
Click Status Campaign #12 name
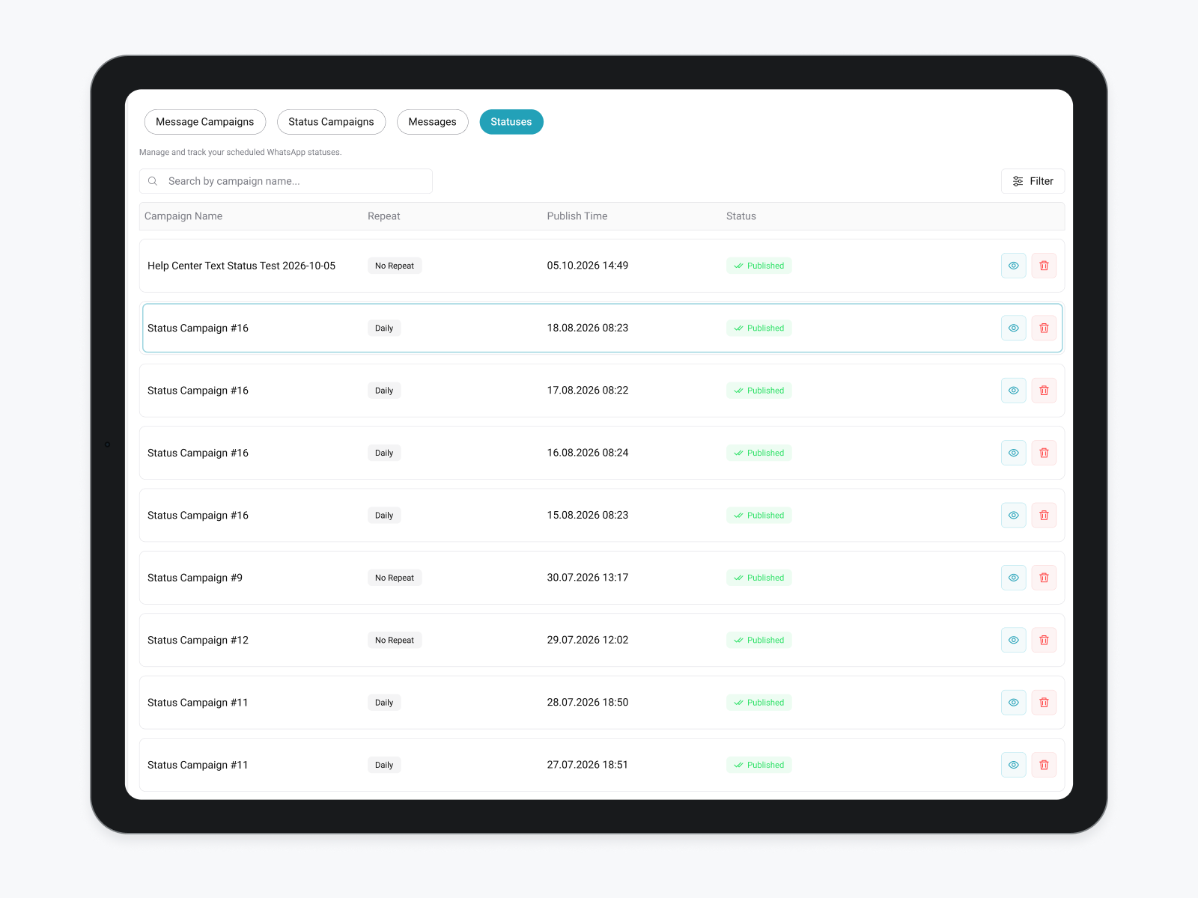(x=198, y=640)
